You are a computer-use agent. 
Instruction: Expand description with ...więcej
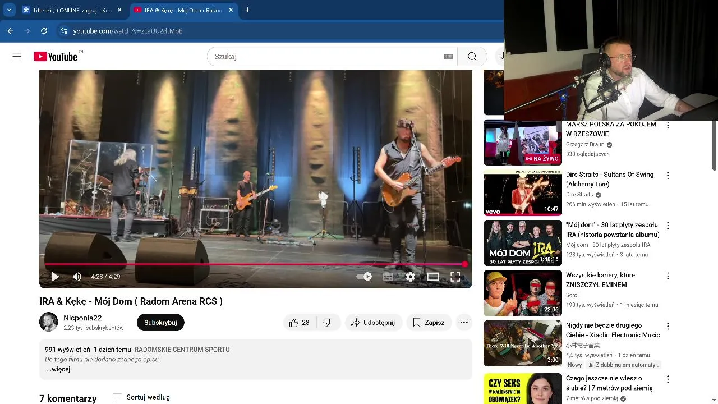coord(58,369)
